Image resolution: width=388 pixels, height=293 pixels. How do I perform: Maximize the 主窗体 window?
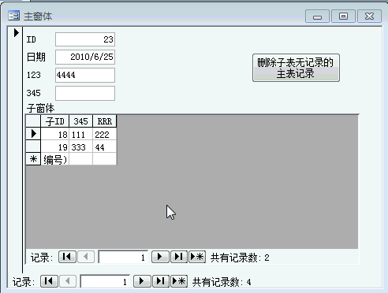[343, 17]
